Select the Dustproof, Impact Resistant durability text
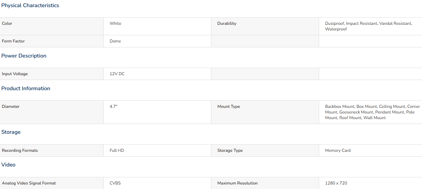 (x=351, y=23)
